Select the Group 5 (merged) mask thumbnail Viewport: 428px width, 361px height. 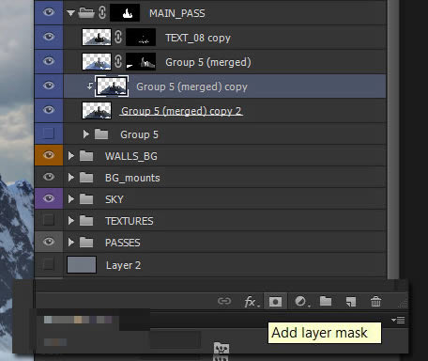click(141, 61)
